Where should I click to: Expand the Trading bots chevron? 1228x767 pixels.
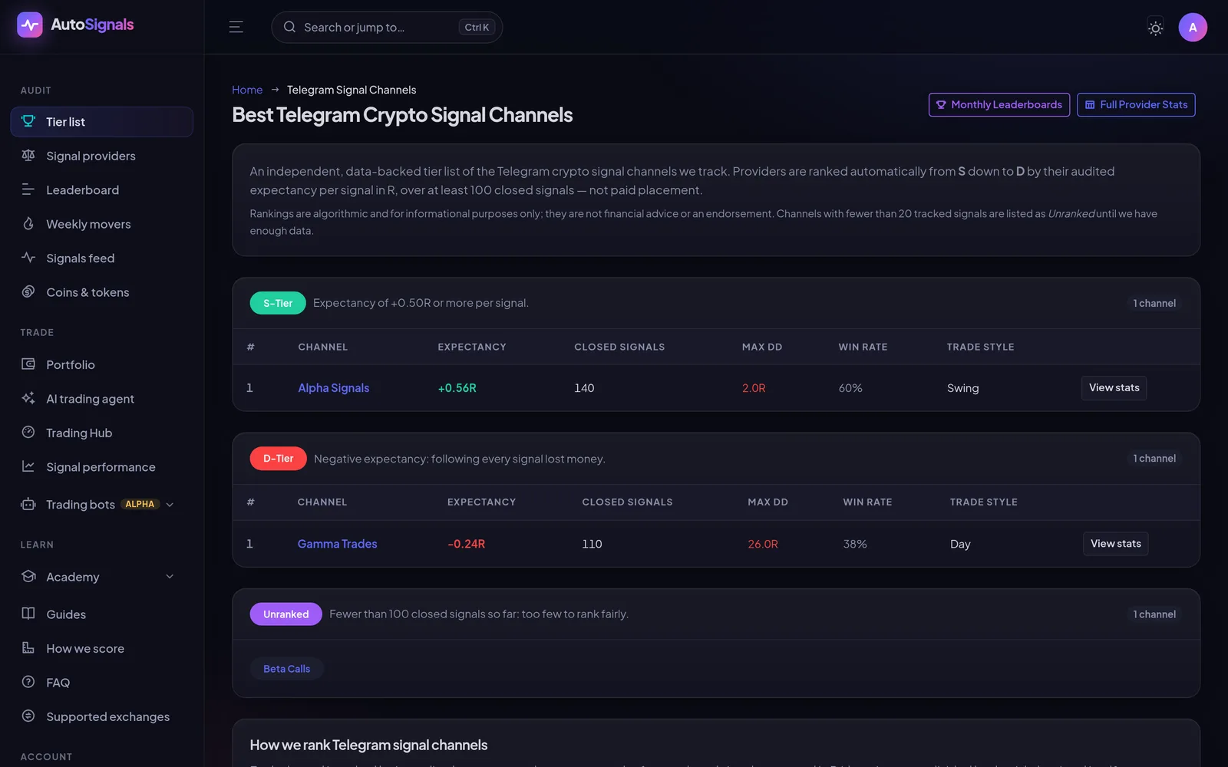(170, 505)
